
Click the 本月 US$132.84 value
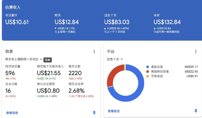(x=167, y=22)
